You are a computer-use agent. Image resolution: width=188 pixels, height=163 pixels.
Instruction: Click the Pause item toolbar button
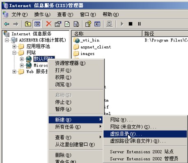[139, 24]
